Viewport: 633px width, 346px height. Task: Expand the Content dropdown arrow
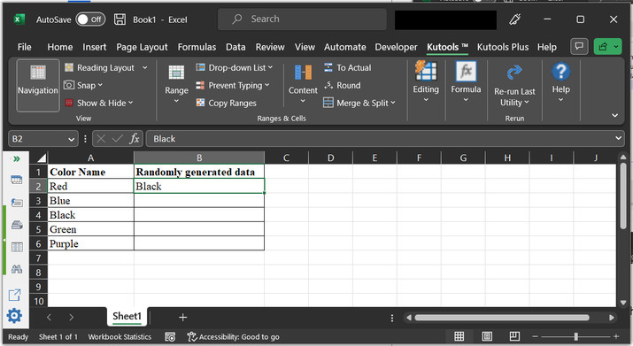[303, 101]
